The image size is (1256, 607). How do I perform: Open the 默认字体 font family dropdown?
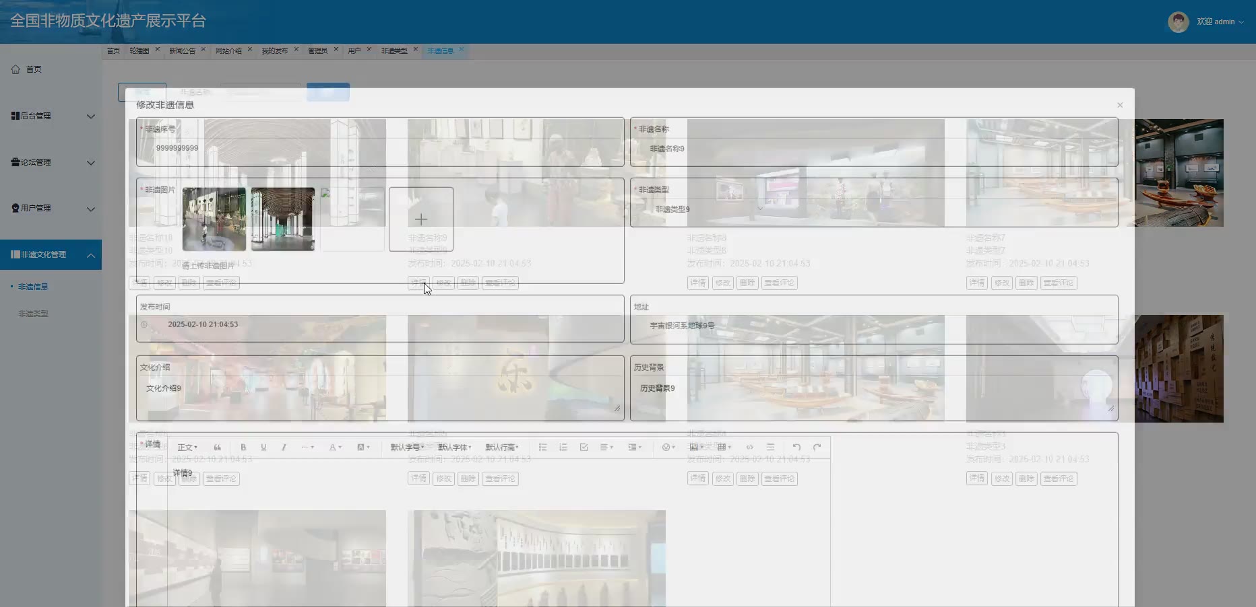click(x=454, y=448)
